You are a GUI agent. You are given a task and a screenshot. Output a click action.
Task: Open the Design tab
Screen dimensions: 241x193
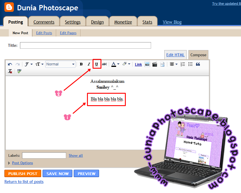click(97, 22)
